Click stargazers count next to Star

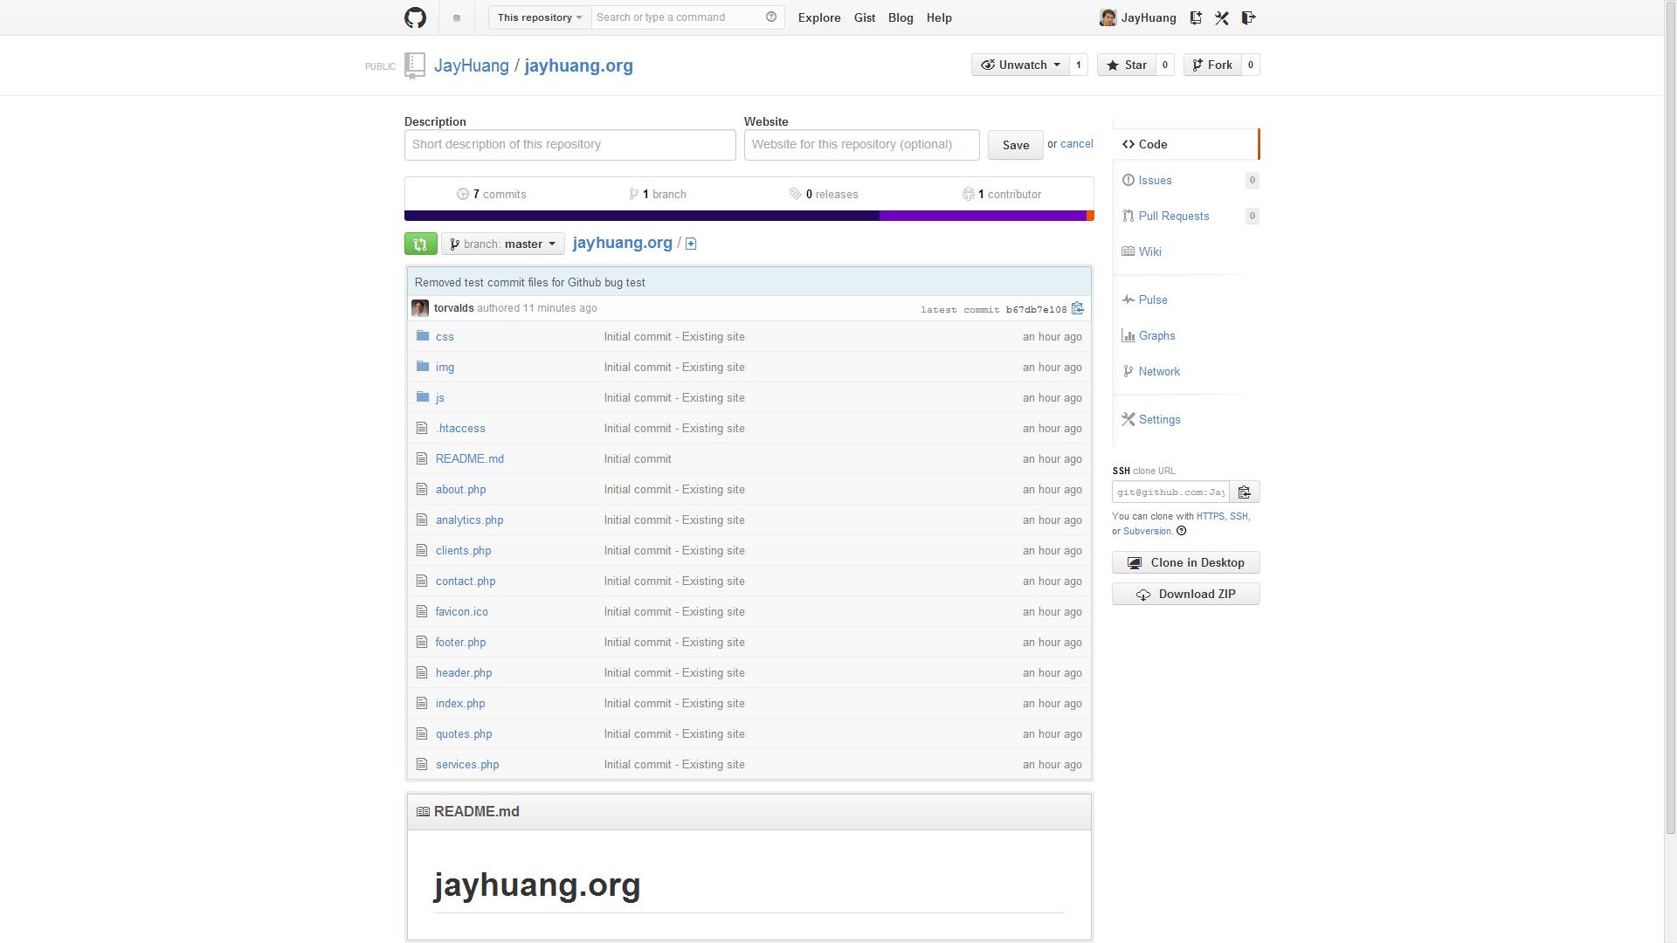1165,65
